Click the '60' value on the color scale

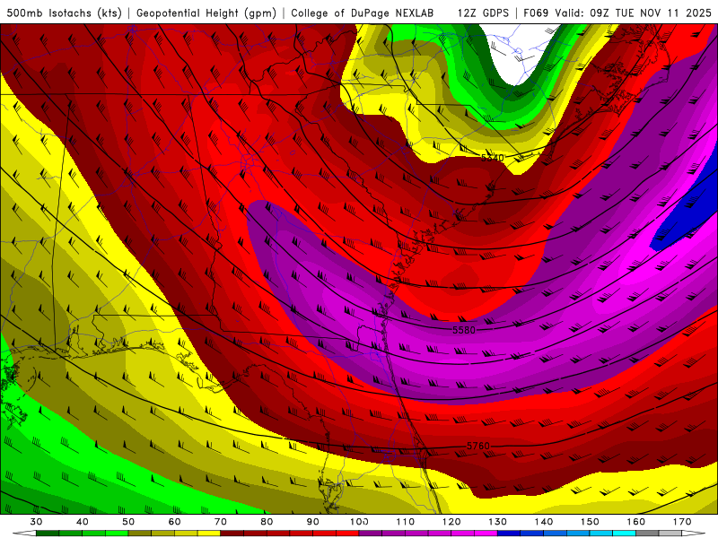pyautogui.click(x=174, y=522)
